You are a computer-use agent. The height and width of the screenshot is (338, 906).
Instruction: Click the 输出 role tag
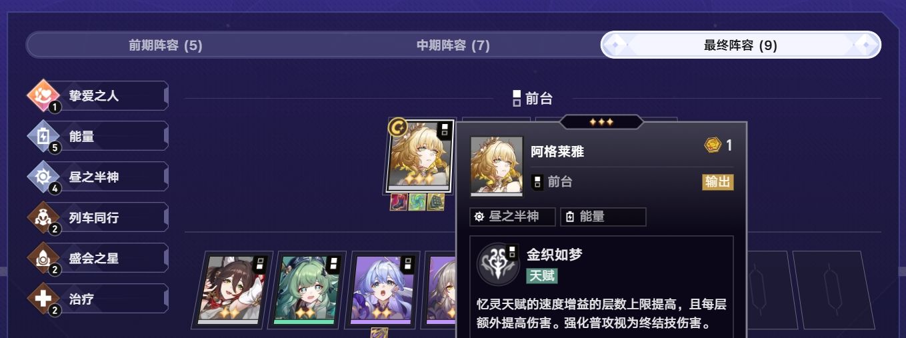(718, 182)
